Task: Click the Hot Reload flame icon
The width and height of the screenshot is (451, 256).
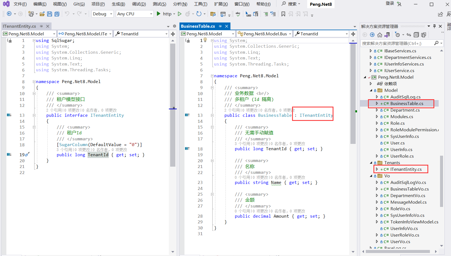Action: [188, 14]
